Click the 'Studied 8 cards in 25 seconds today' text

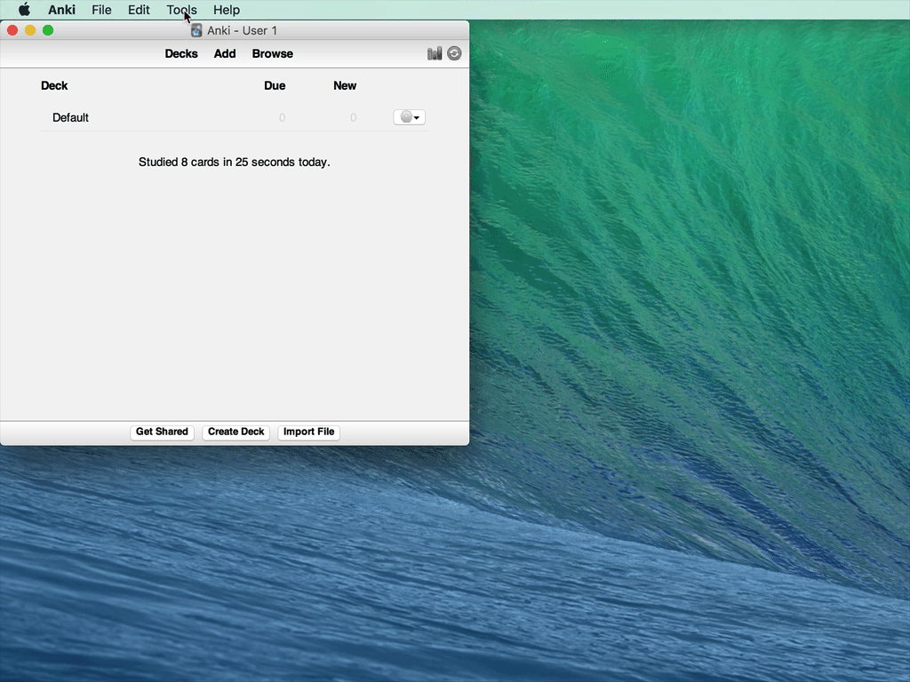pos(234,163)
